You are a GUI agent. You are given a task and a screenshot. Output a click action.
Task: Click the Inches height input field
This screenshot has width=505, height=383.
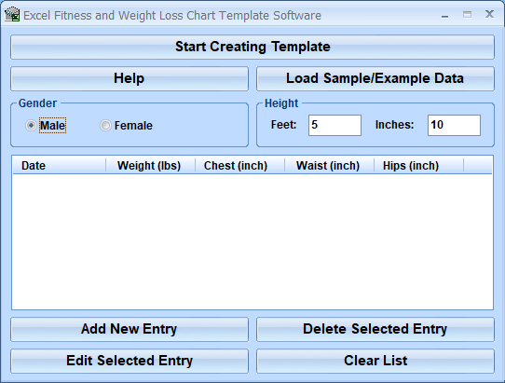point(454,125)
